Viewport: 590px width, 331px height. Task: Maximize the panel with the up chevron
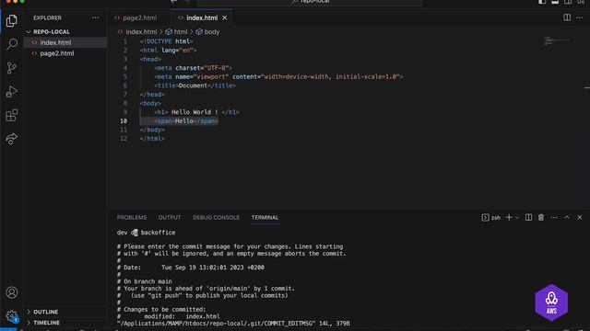point(567,217)
